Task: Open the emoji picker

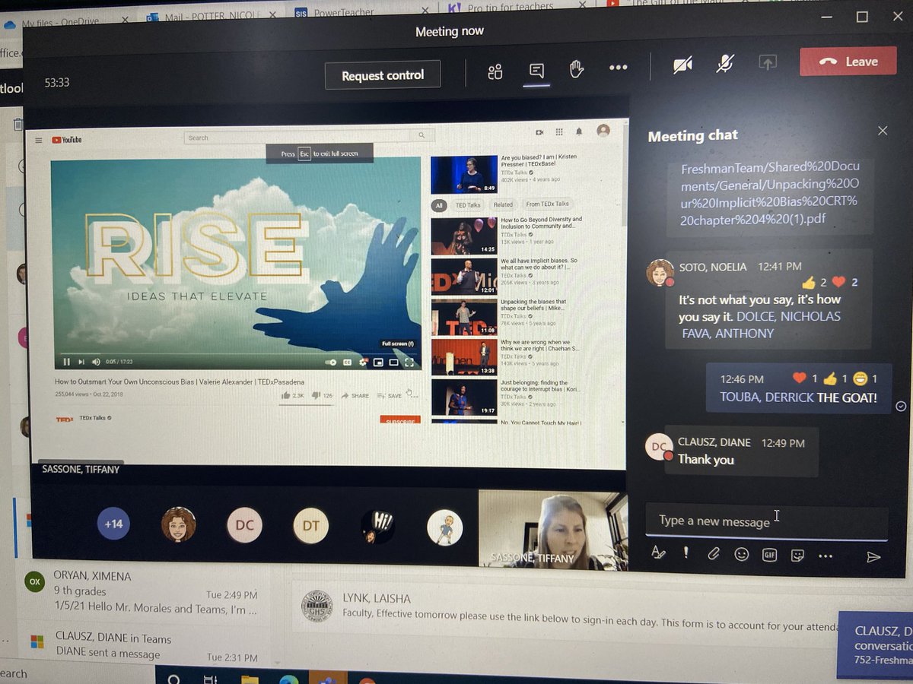Action: click(741, 554)
